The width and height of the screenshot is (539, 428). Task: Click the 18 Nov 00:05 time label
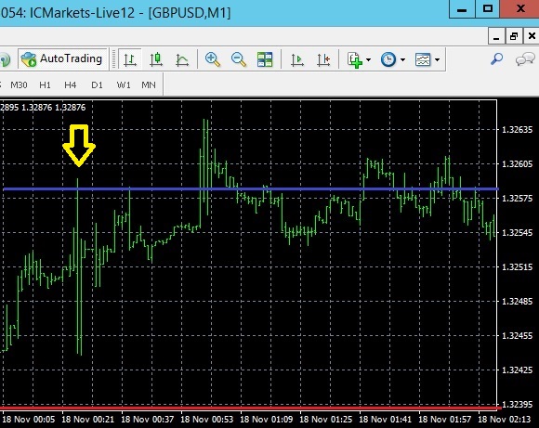[x=29, y=420]
